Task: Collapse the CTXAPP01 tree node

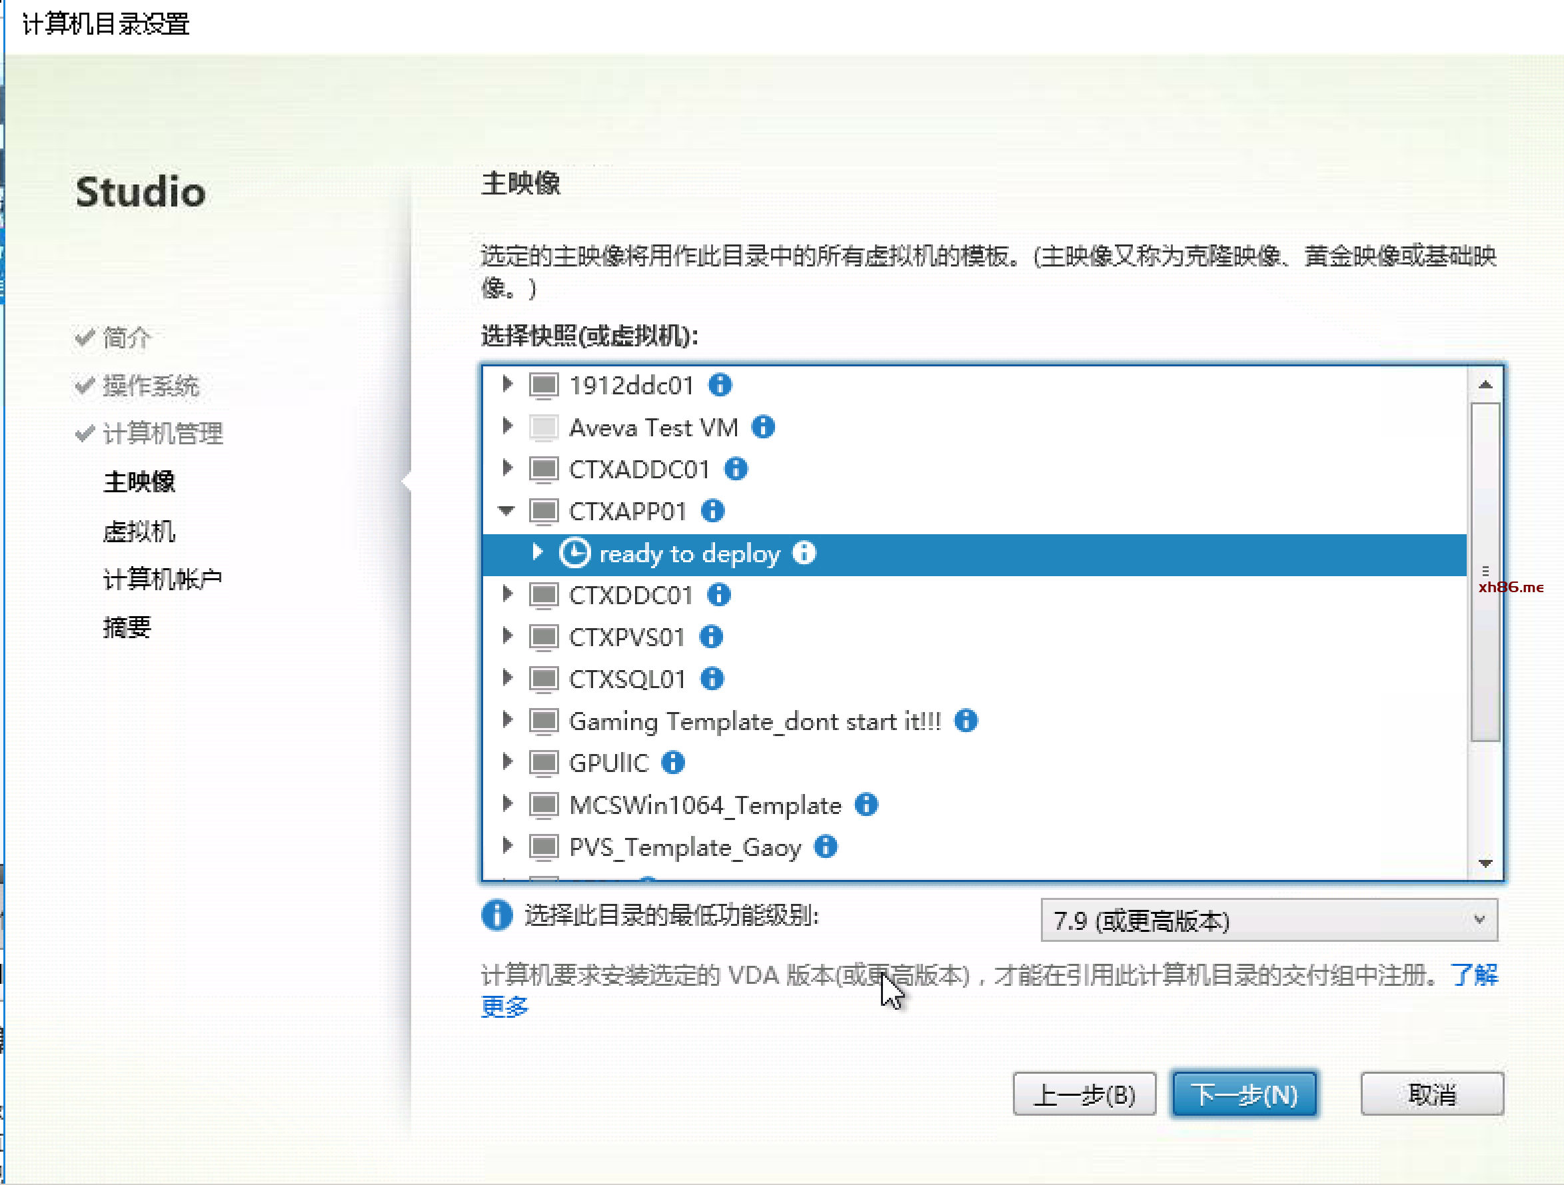Action: (x=506, y=510)
